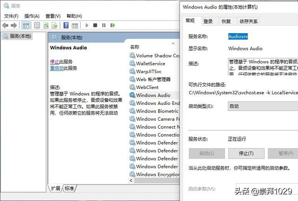
Task: Select the Windows Audio service row
Action: point(154,95)
